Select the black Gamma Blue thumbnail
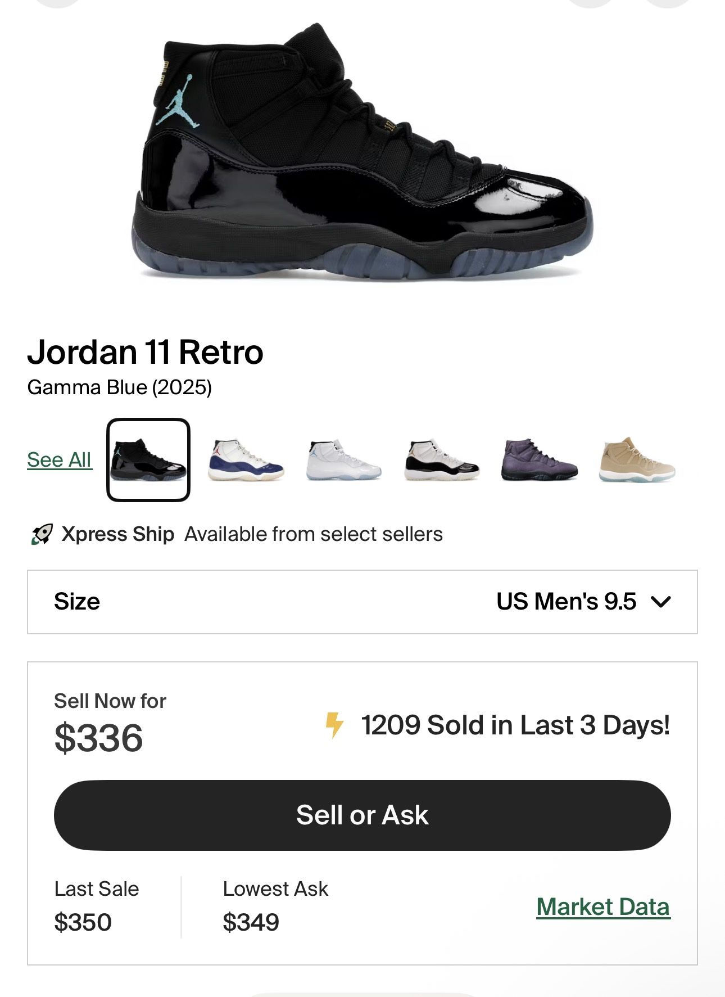The height and width of the screenshot is (997, 725). [148, 460]
